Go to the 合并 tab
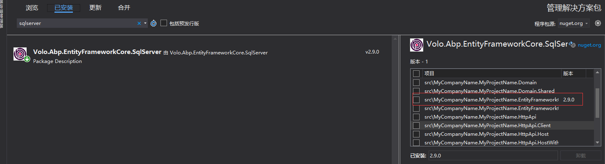The width and height of the screenshot is (605, 164). coord(124,8)
